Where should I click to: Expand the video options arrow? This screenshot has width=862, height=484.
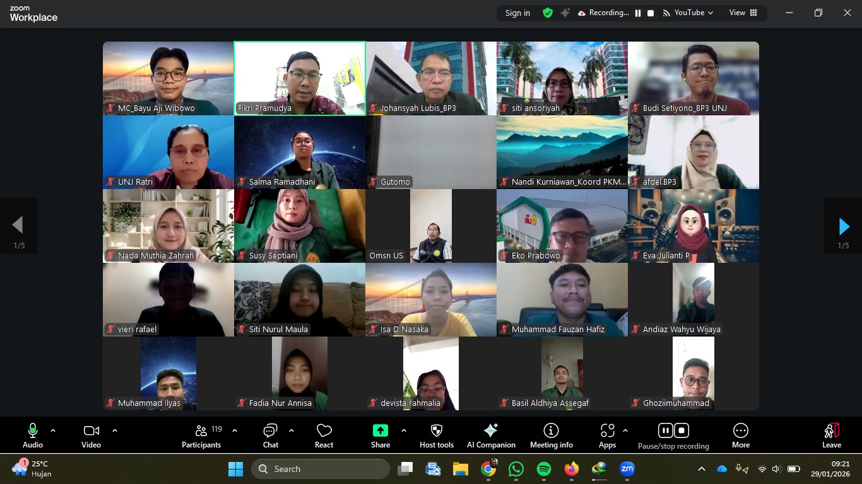click(115, 431)
